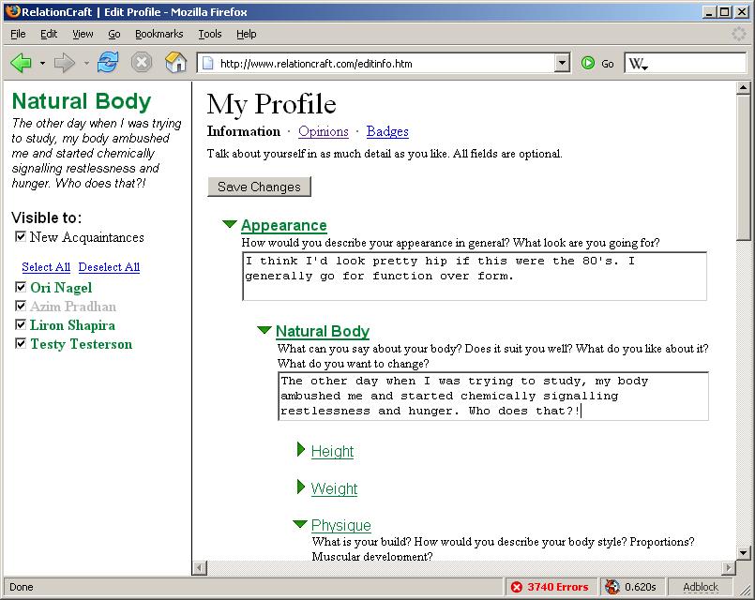The height and width of the screenshot is (600, 755).
Task: Open the Help menu
Action: pos(246,34)
